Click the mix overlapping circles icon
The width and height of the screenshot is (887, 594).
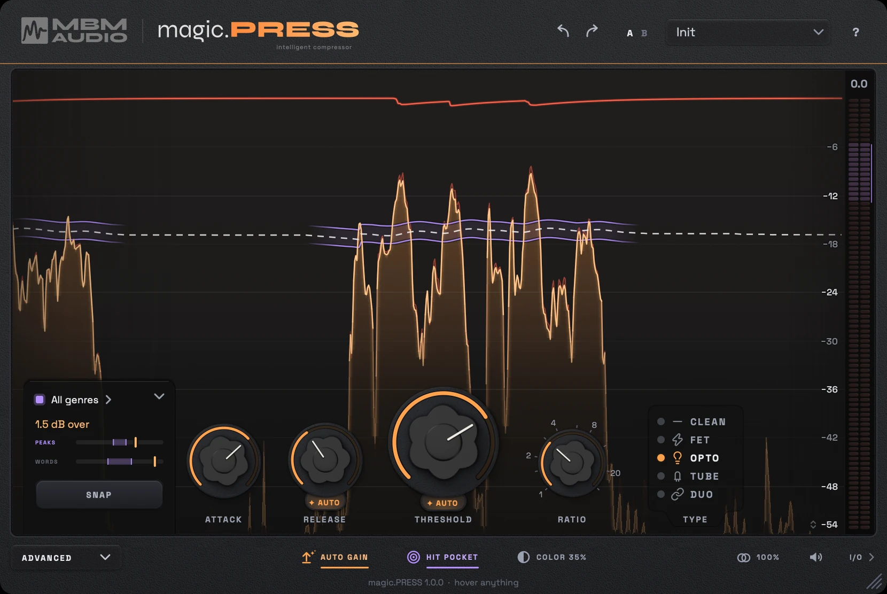click(743, 557)
